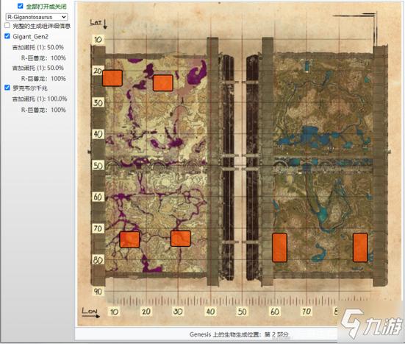Enable full spawn group details checkbox
This screenshot has height=344, width=405.
pos(7,25)
